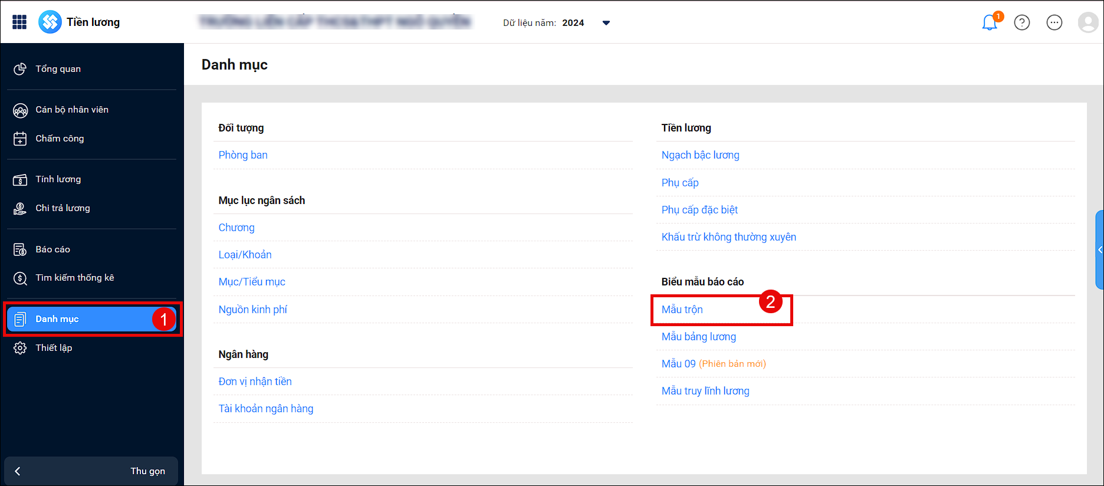Image resolution: width=1104 pixels, height=486 pixels.
Task: Open the more options ellipsis icon
Action: (1054, 22)
